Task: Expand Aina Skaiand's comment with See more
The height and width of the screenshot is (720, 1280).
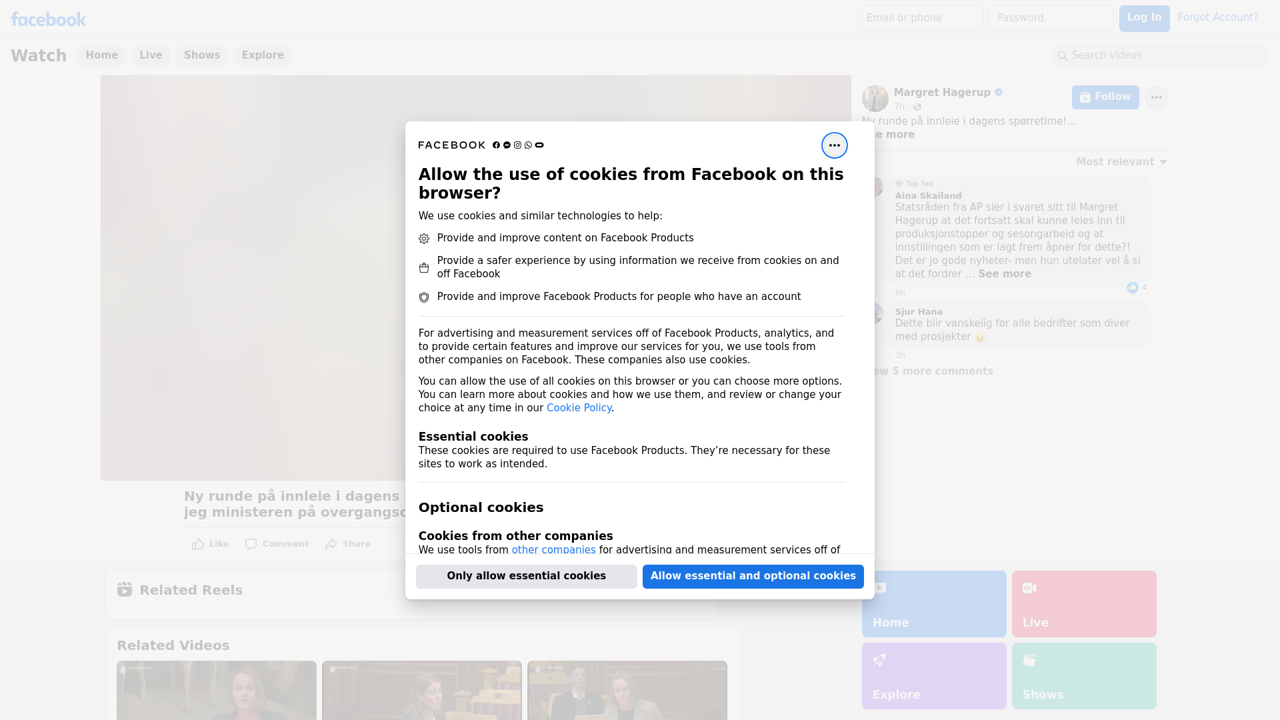Action: (1005, 274)
